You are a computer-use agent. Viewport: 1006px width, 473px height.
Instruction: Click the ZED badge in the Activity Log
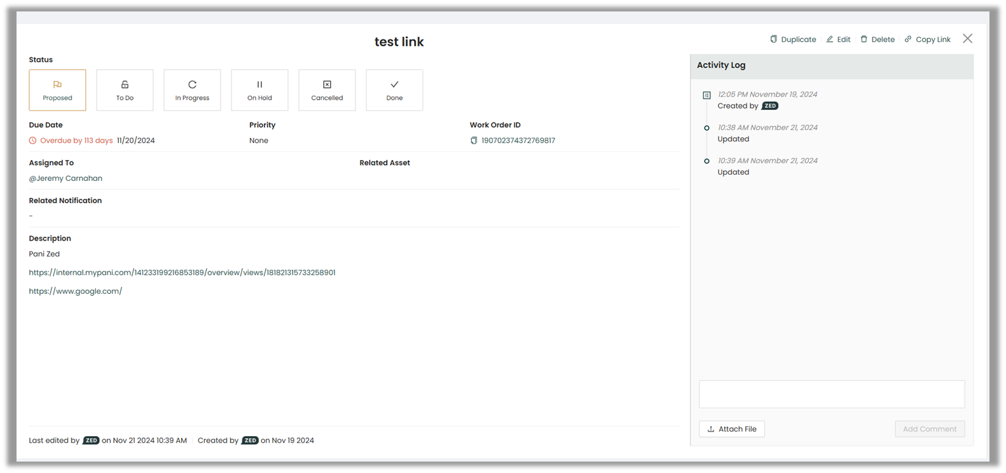(x=770, y=106)
